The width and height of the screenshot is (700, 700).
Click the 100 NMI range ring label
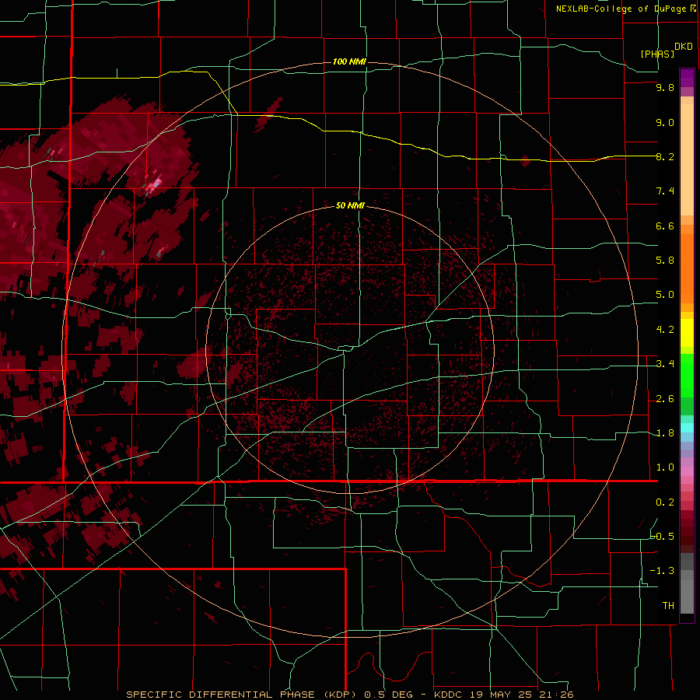[x=349, y=61]
